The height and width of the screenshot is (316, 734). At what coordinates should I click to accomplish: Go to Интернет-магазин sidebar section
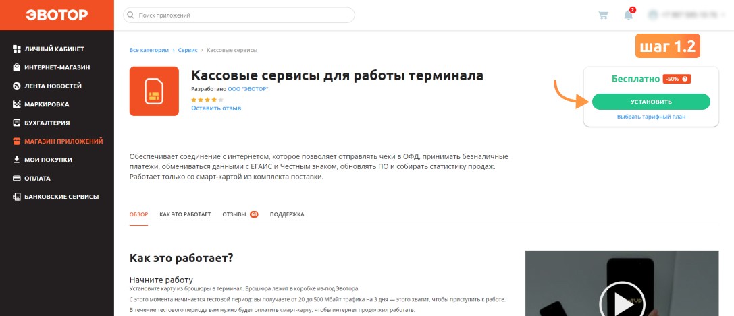point(51,67)
